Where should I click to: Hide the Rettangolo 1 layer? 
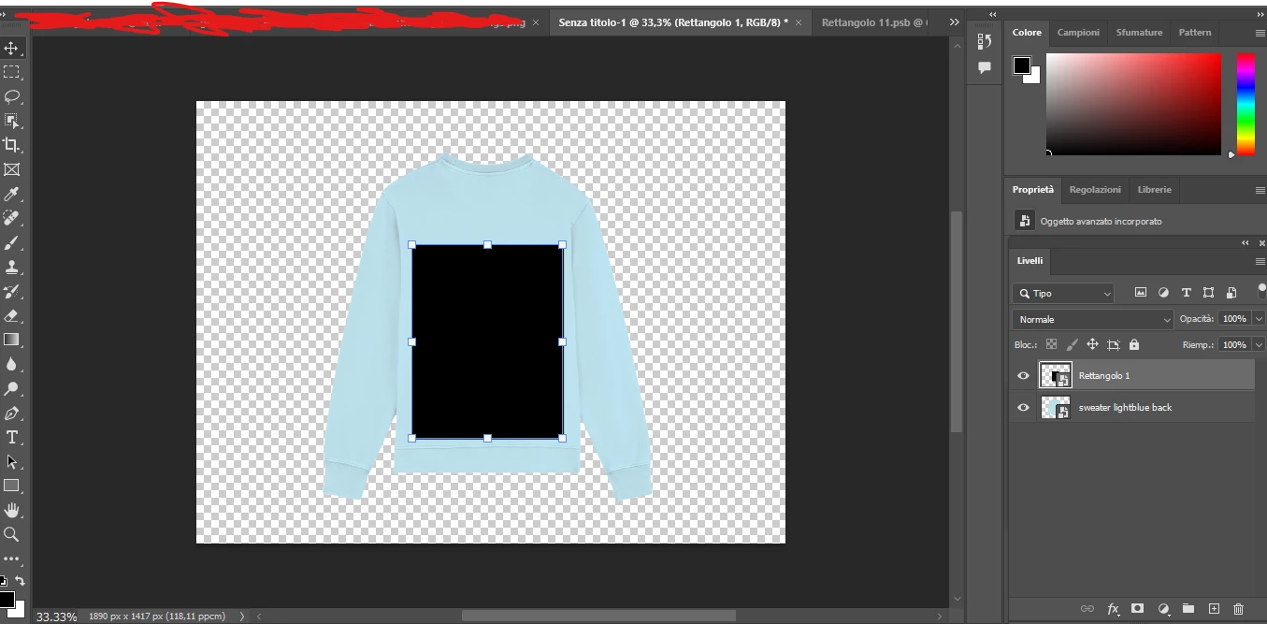point(1023,376)
